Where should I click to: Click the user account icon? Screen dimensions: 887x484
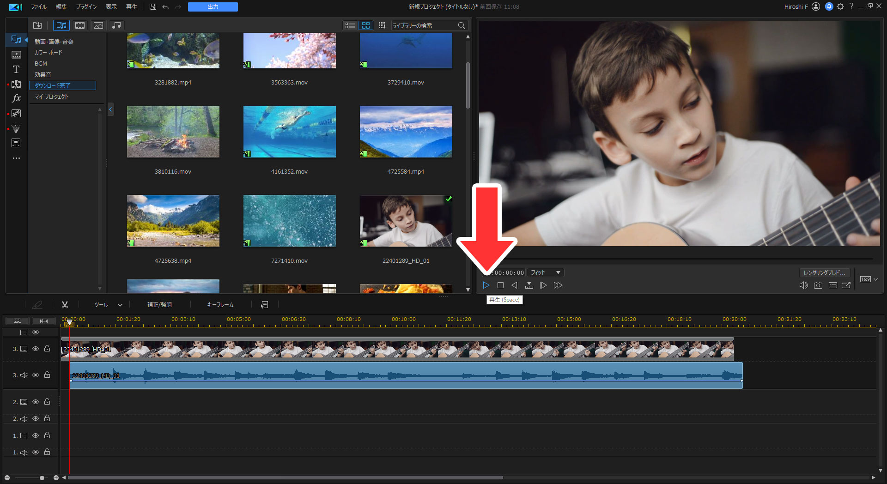(x=816, y=6)
